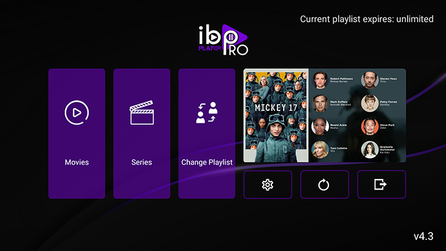446x251 pixels.
Task: Click the IBO Player Pro logo
Action: (x=223, y=40)
